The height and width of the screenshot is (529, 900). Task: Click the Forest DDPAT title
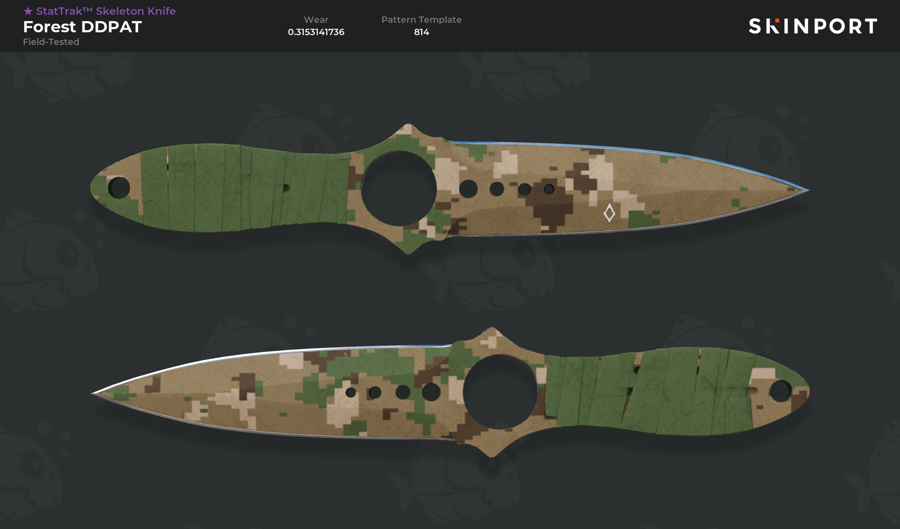83,27
